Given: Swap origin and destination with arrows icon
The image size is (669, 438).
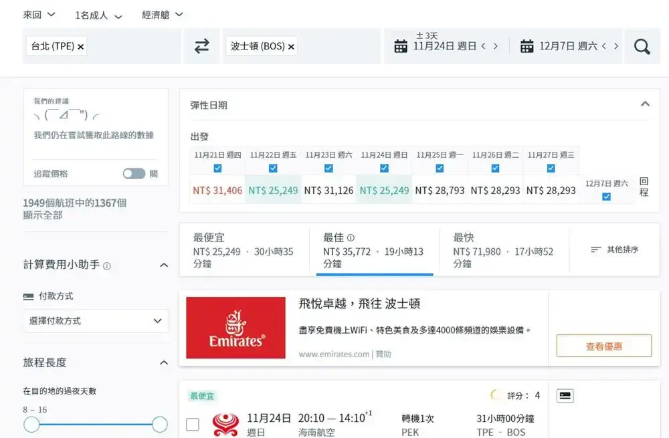Looking at the screenshot, I should [x=202, y=46].
